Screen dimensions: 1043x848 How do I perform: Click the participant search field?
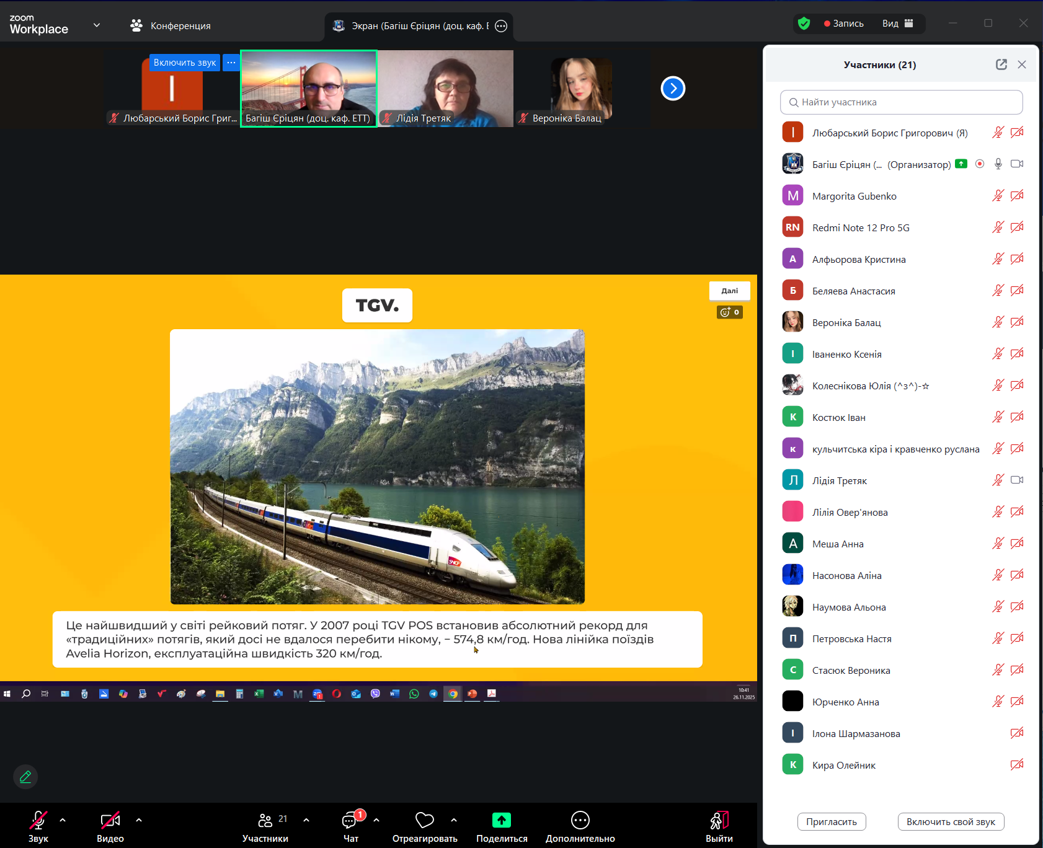click(901, 102)
